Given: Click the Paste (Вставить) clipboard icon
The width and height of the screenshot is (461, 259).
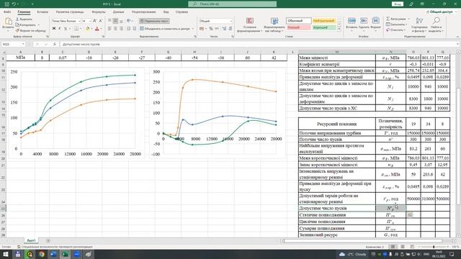Looking at the screenshot, I should (x=8, y=21).
